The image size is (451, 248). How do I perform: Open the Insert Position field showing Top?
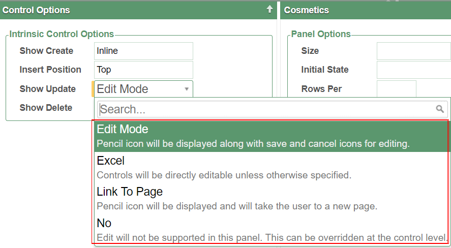pos(144,70)
